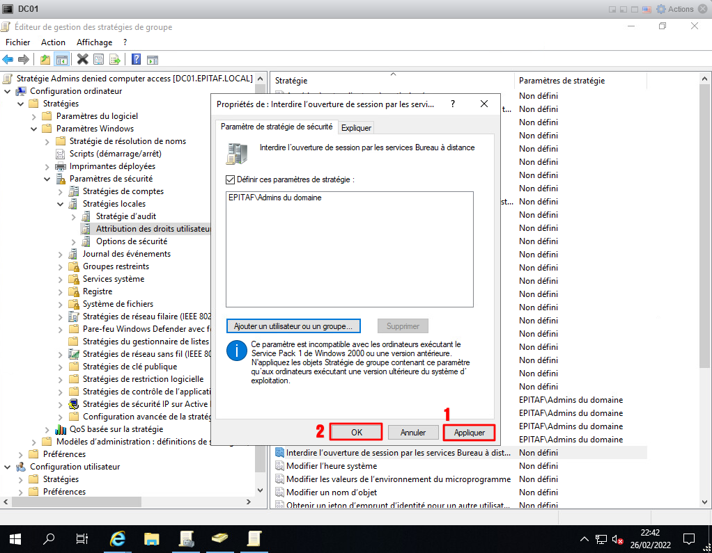Click 'Ajouter un utilisateur ou un groupe' button
Viewport: 712px width, 553px height.
click(293, 326)
